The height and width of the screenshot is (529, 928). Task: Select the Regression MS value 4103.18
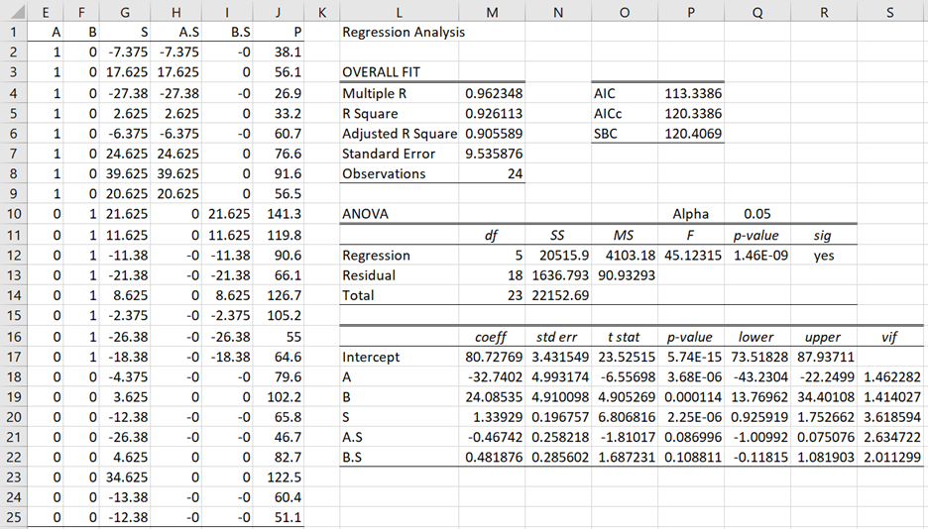click(631, 256)
